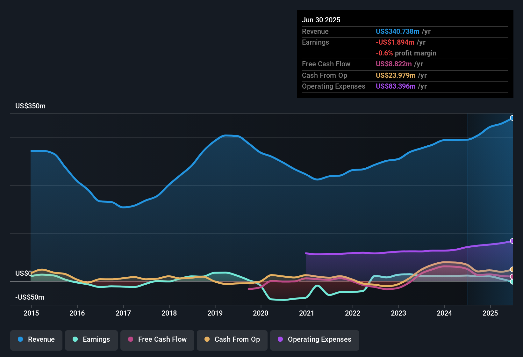The height and width of the screenshot is (357, 523).
Task: Select the Earnings endpoint marker on chart
Action: click(512, 282)
